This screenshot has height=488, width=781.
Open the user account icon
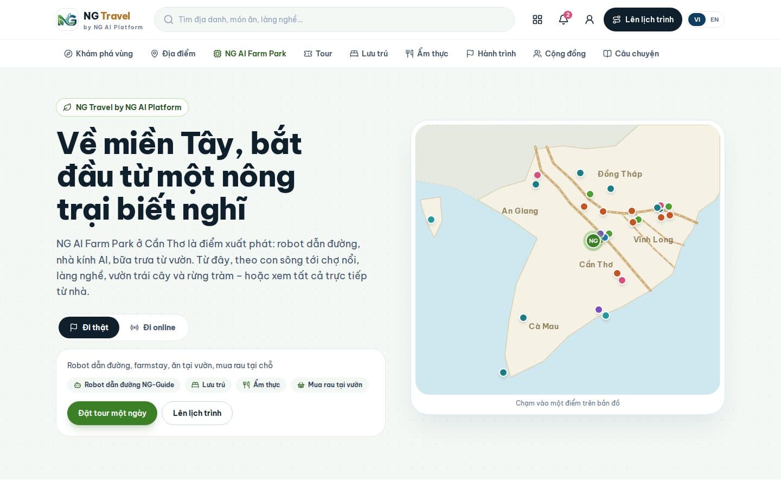pos(590,20)
